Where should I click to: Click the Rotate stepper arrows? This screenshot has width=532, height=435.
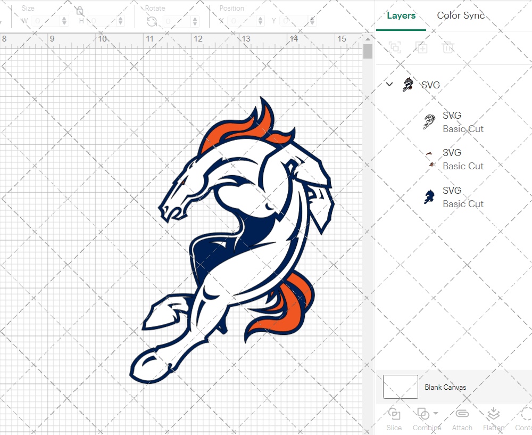pyautogui.click(x=195, y=21)
